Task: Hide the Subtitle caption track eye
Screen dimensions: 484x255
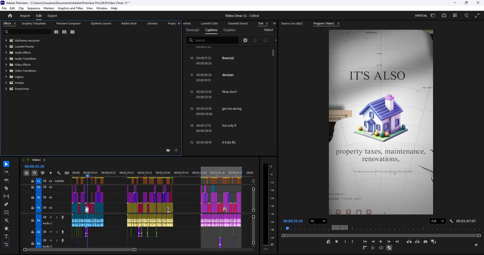Action: click(50, 181)
